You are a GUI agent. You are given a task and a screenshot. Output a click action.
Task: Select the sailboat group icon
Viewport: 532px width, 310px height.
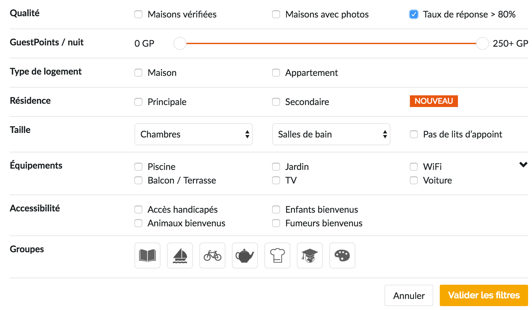tap(180, 256)
